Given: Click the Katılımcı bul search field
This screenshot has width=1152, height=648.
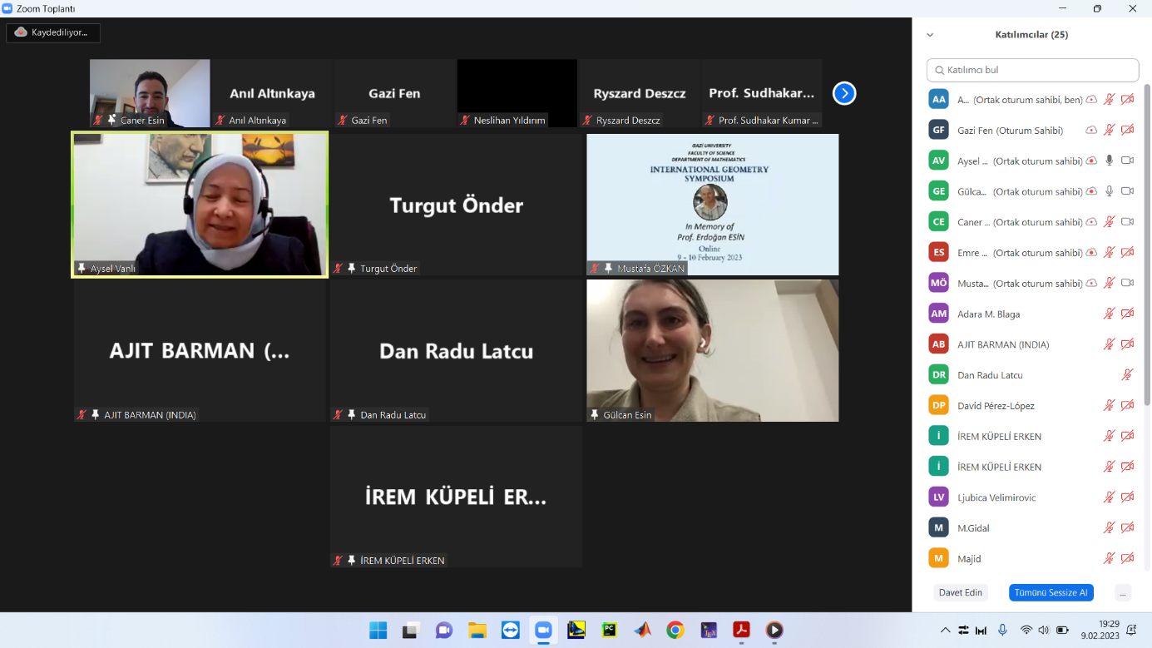Looking at the screenshot, I should click(x=1032, y=71).
